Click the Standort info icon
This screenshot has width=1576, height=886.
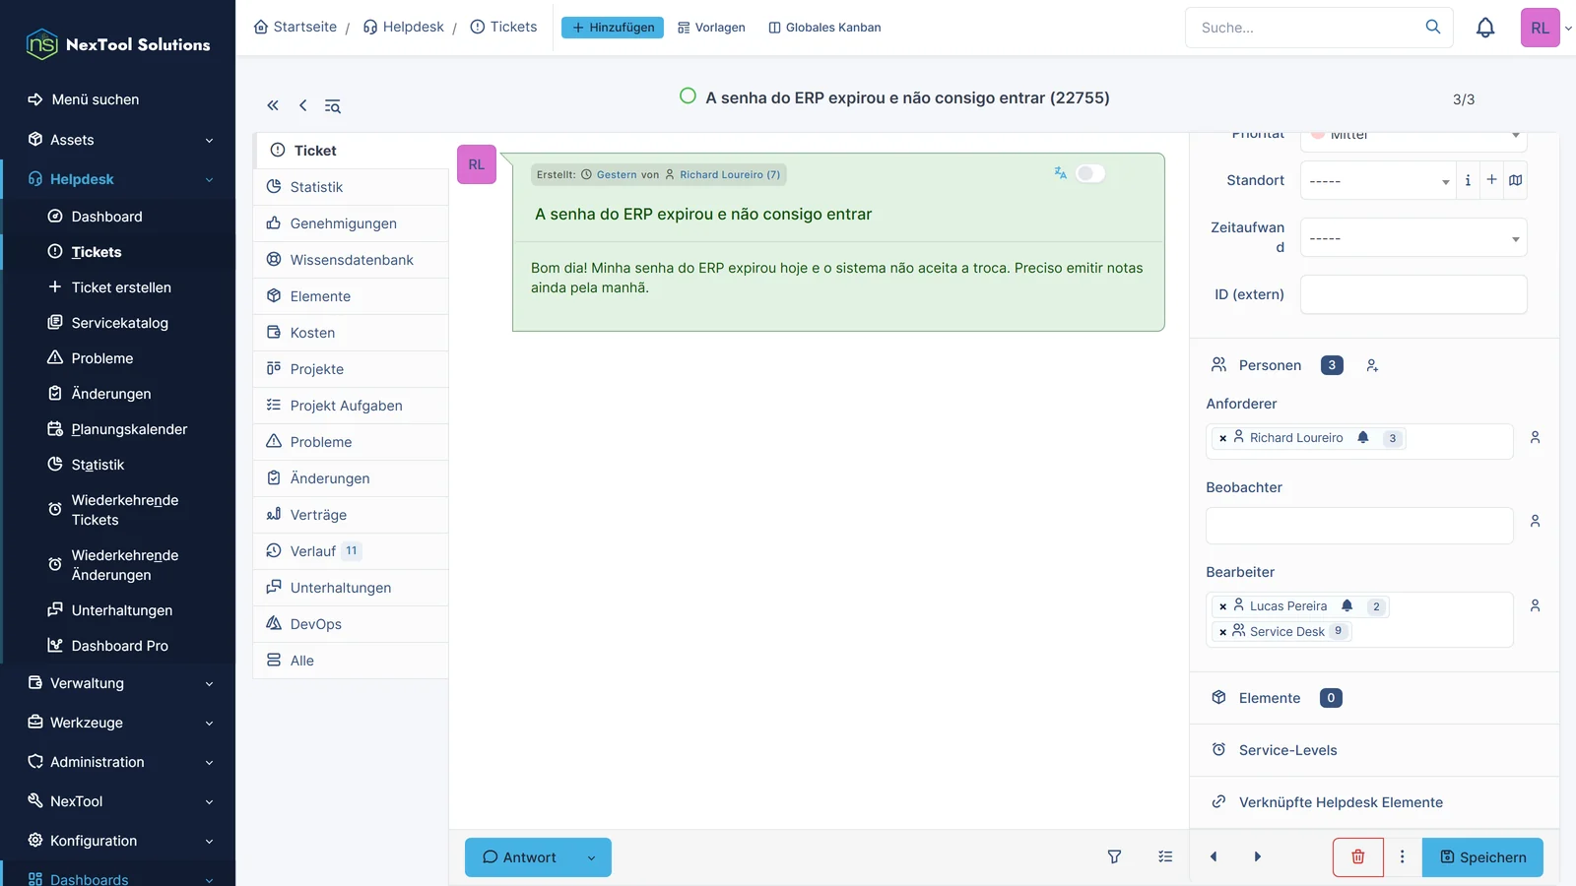pos(1468,180)
